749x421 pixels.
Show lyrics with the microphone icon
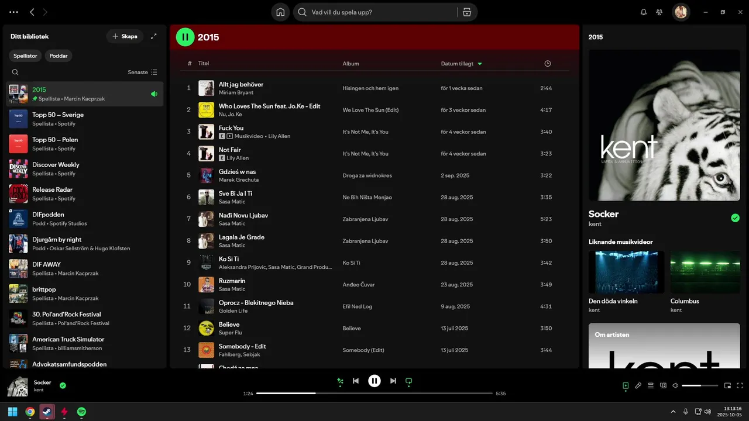[638, 385]
